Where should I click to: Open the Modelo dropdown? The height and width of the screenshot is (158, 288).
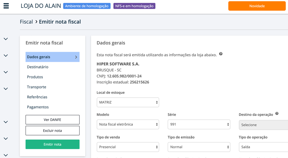(128, 125)
